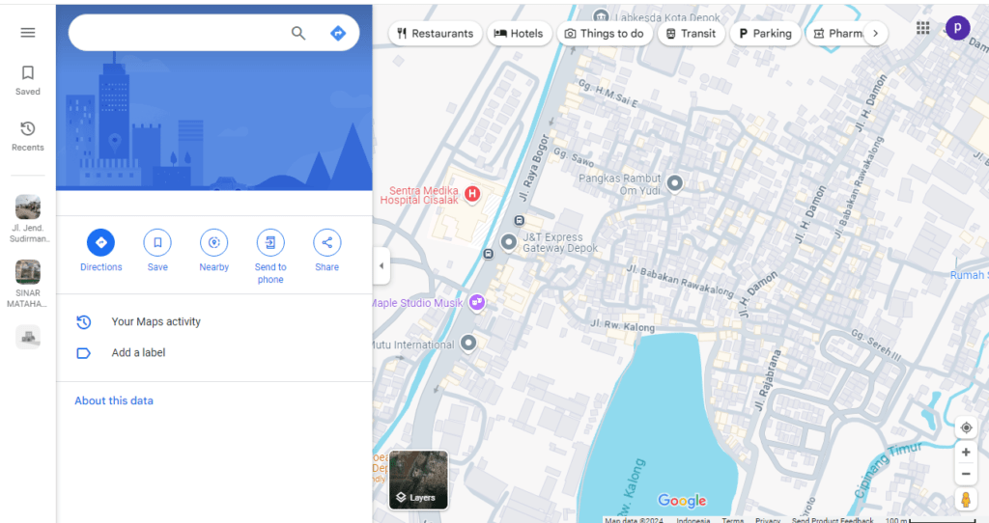Viewport: 989px width, 523px height.
Task: Click Add a label
Action: (x=138, y=353)
